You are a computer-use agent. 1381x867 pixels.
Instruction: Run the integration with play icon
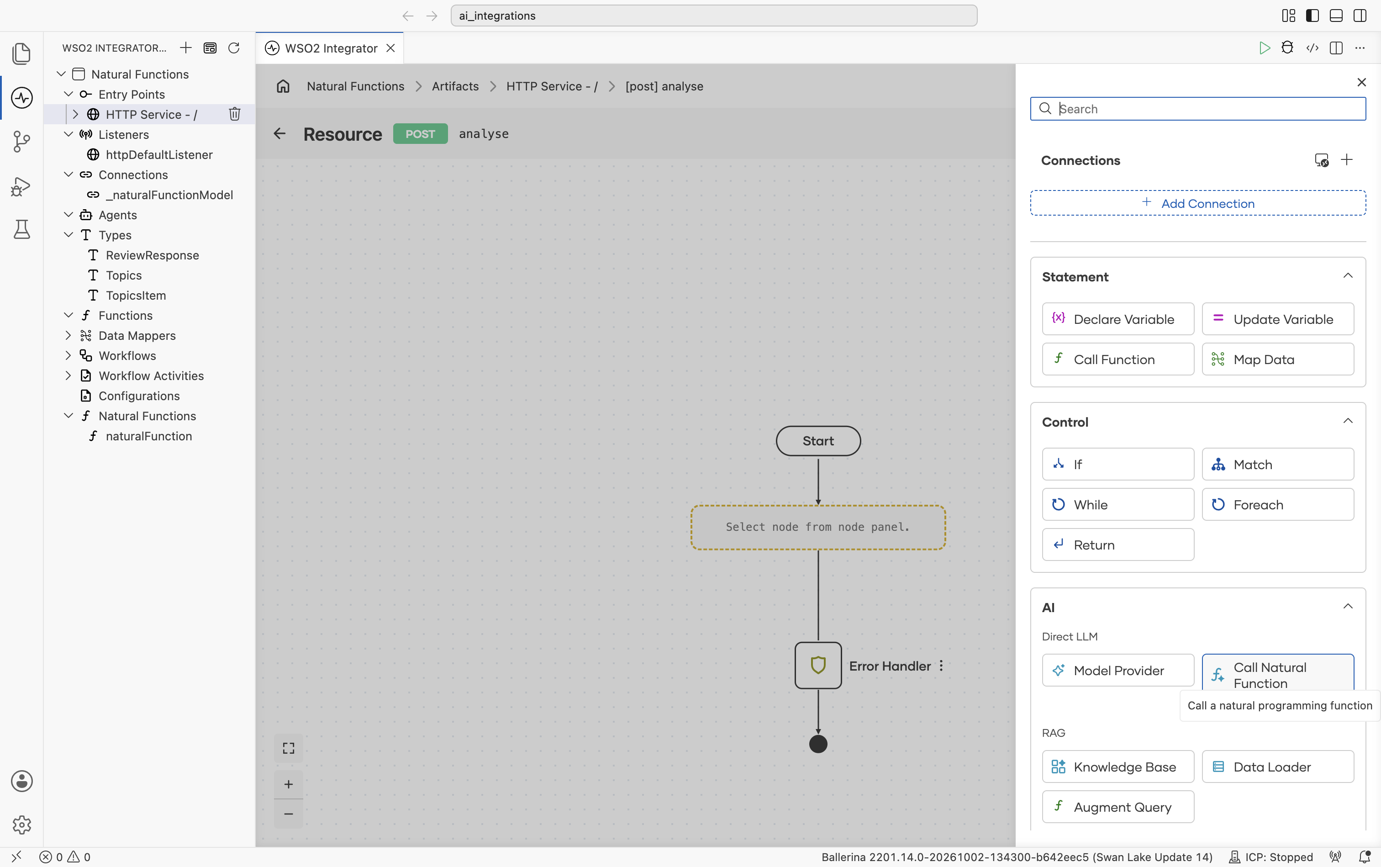pos(1264,48)
